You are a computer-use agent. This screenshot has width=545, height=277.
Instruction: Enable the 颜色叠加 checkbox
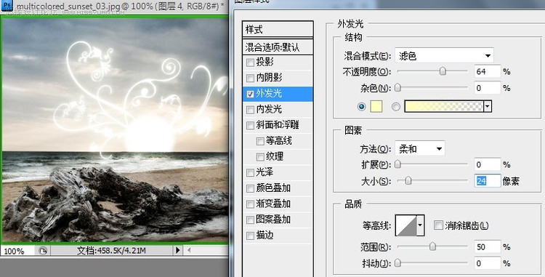(x=250, y=189)
